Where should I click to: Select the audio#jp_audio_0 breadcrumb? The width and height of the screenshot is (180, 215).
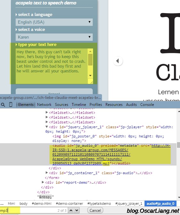tap(160, 204)
